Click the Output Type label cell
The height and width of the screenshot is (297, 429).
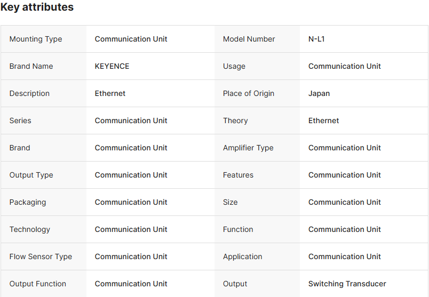[x=31, y=175]
